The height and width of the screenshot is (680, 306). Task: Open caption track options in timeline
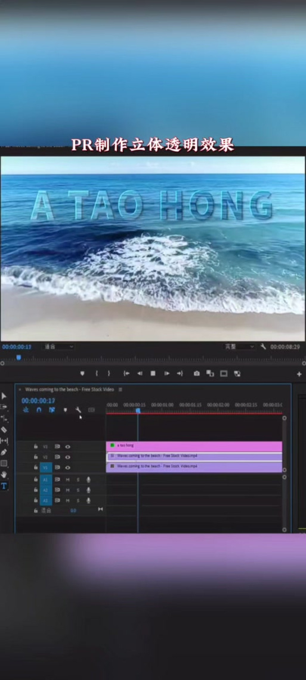tap(91, 410)
